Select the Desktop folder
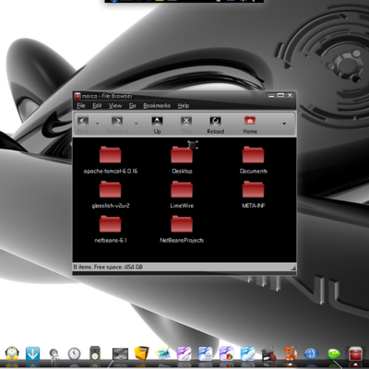The image size is (369, 369). [x=182, y=160]
